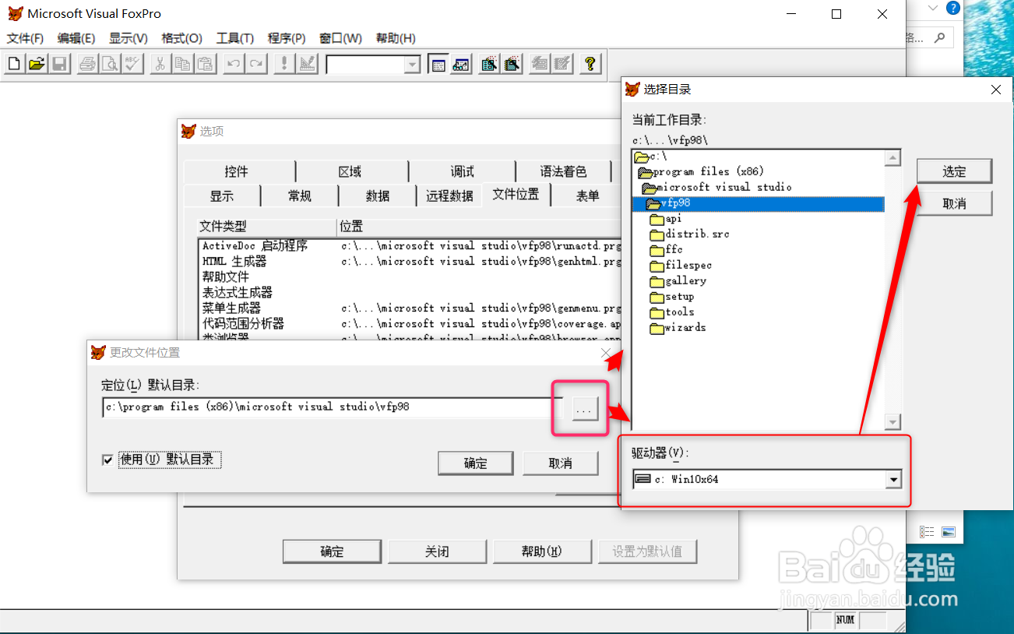Click the Report wizard toolbar icon

512,64
